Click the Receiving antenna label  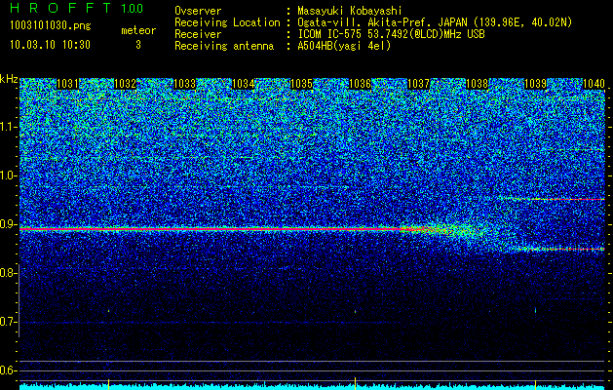pyautogui.click(x=224, y=46)
